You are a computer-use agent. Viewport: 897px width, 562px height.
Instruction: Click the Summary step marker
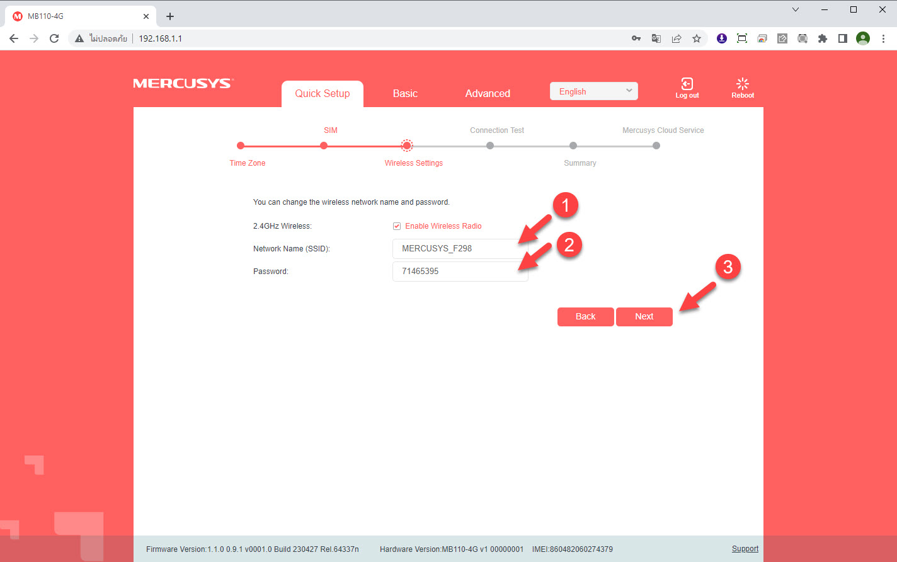573,146
